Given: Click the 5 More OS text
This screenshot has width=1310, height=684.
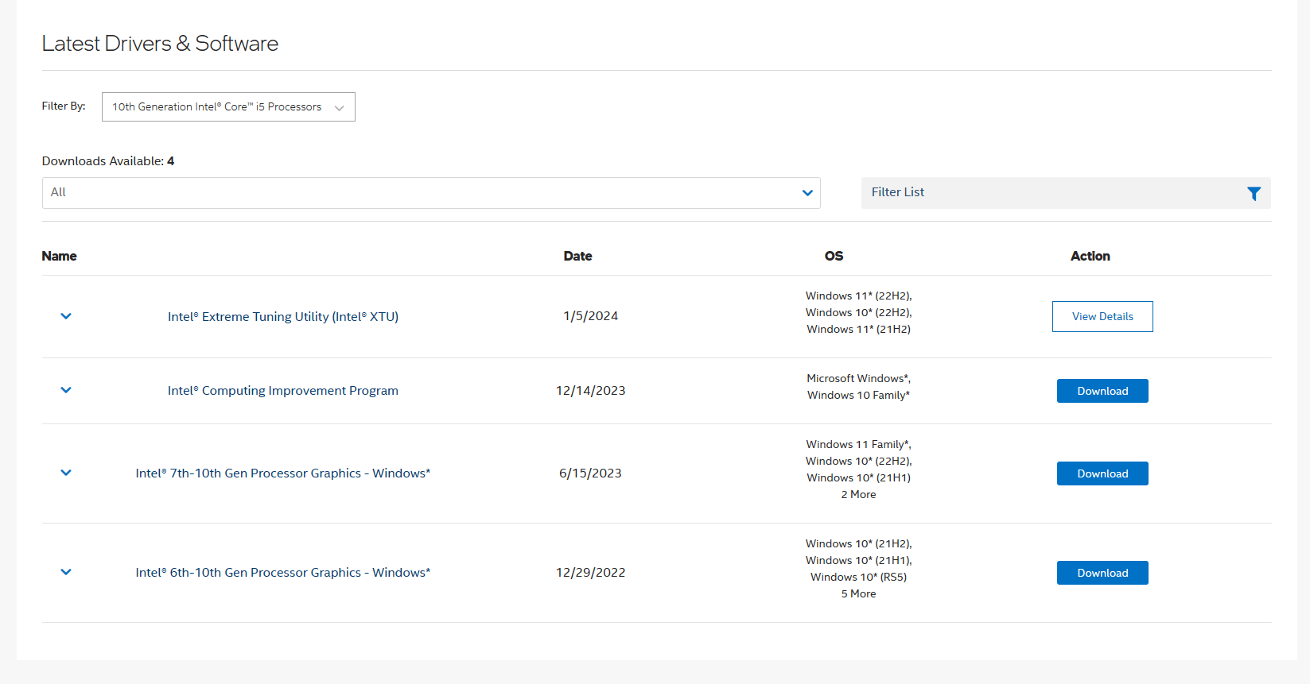Looking at the screenshot, I should pyautogui.click(x=859, y=593).
